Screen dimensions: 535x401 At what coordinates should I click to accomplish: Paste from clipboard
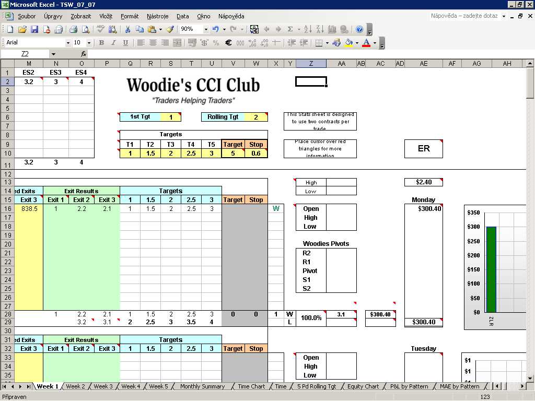(152, 29)
